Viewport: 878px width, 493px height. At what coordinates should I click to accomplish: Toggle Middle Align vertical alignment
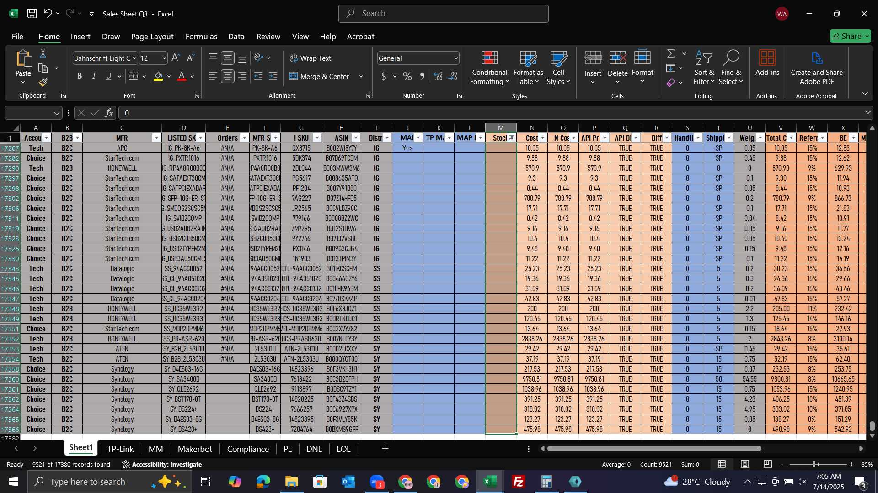[x=228, y=58]
